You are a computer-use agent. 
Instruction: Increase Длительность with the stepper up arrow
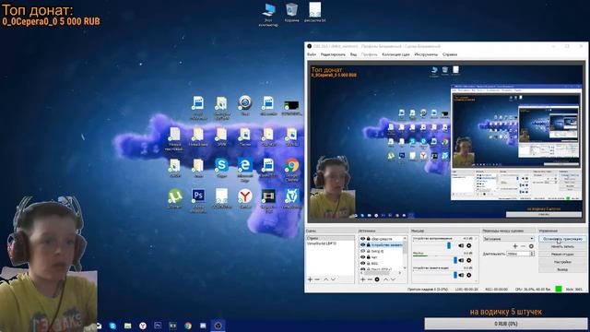[x=532, y=252]
